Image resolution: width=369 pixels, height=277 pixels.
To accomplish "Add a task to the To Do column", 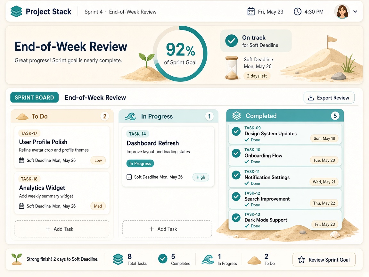I will point(62,229).
